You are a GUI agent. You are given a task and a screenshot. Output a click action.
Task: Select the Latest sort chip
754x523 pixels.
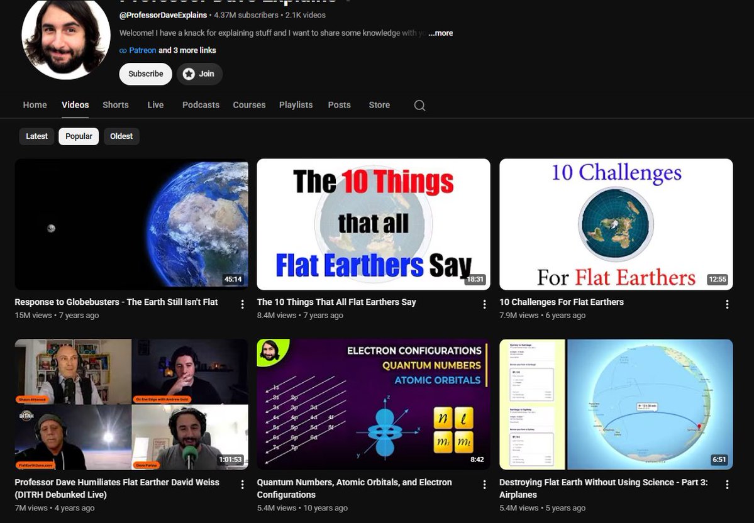pos(36,136)
